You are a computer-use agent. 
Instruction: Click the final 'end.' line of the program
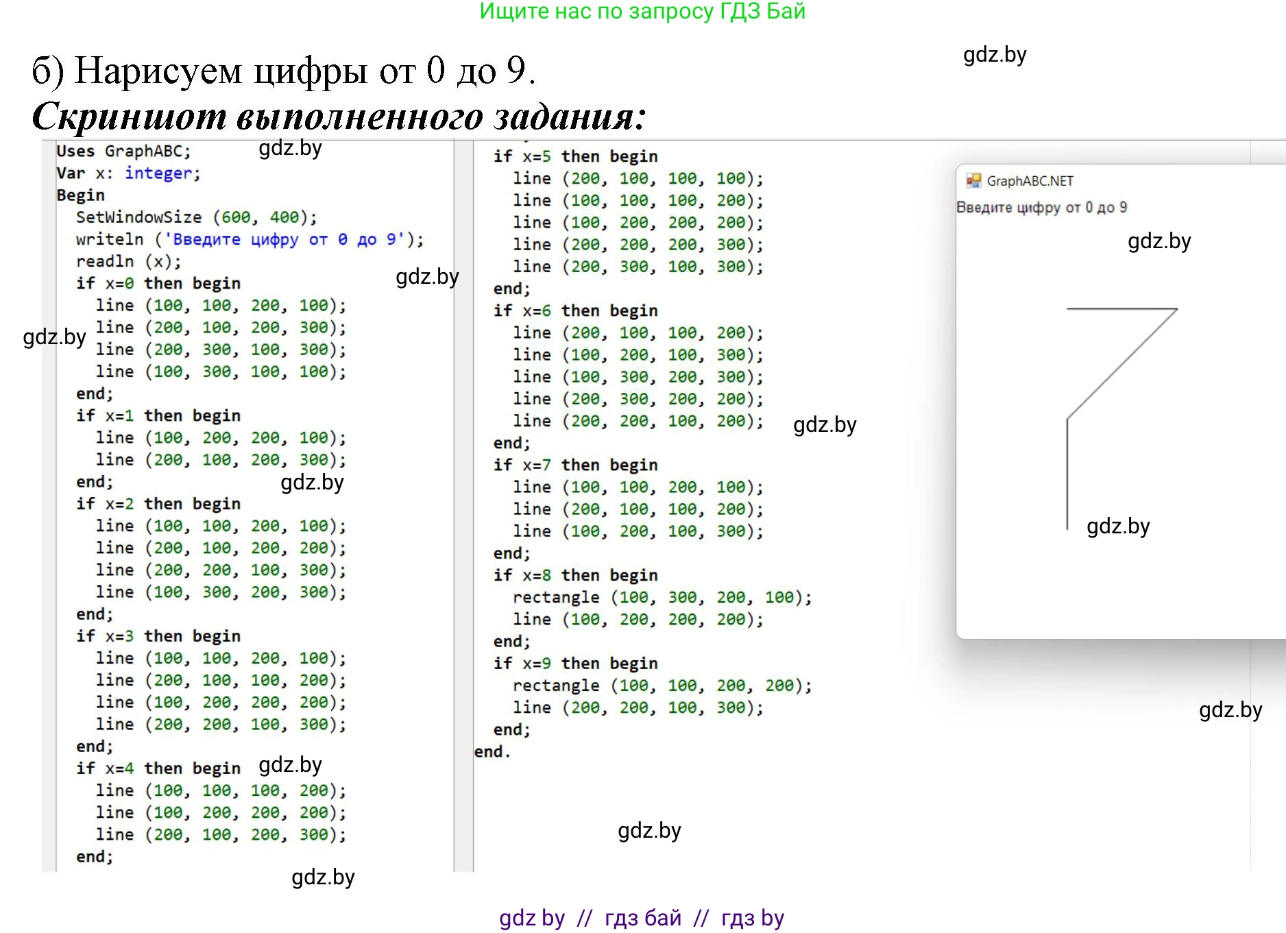(492, 751)
